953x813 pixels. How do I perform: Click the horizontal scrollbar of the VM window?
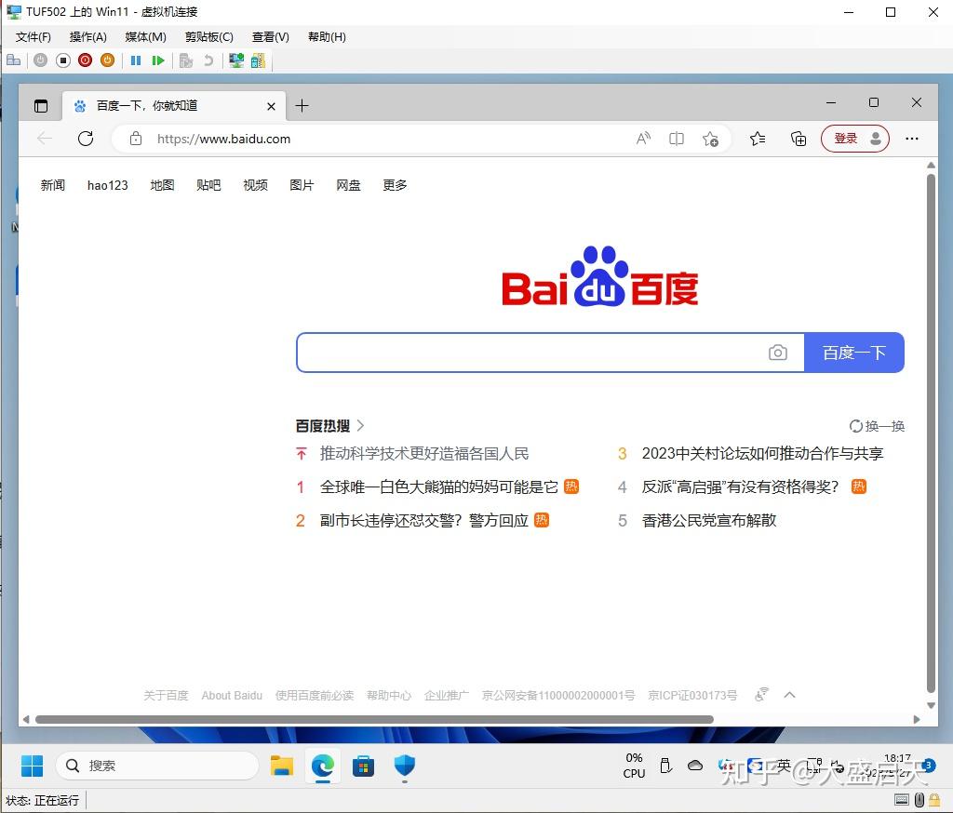[x=374, y=719]
